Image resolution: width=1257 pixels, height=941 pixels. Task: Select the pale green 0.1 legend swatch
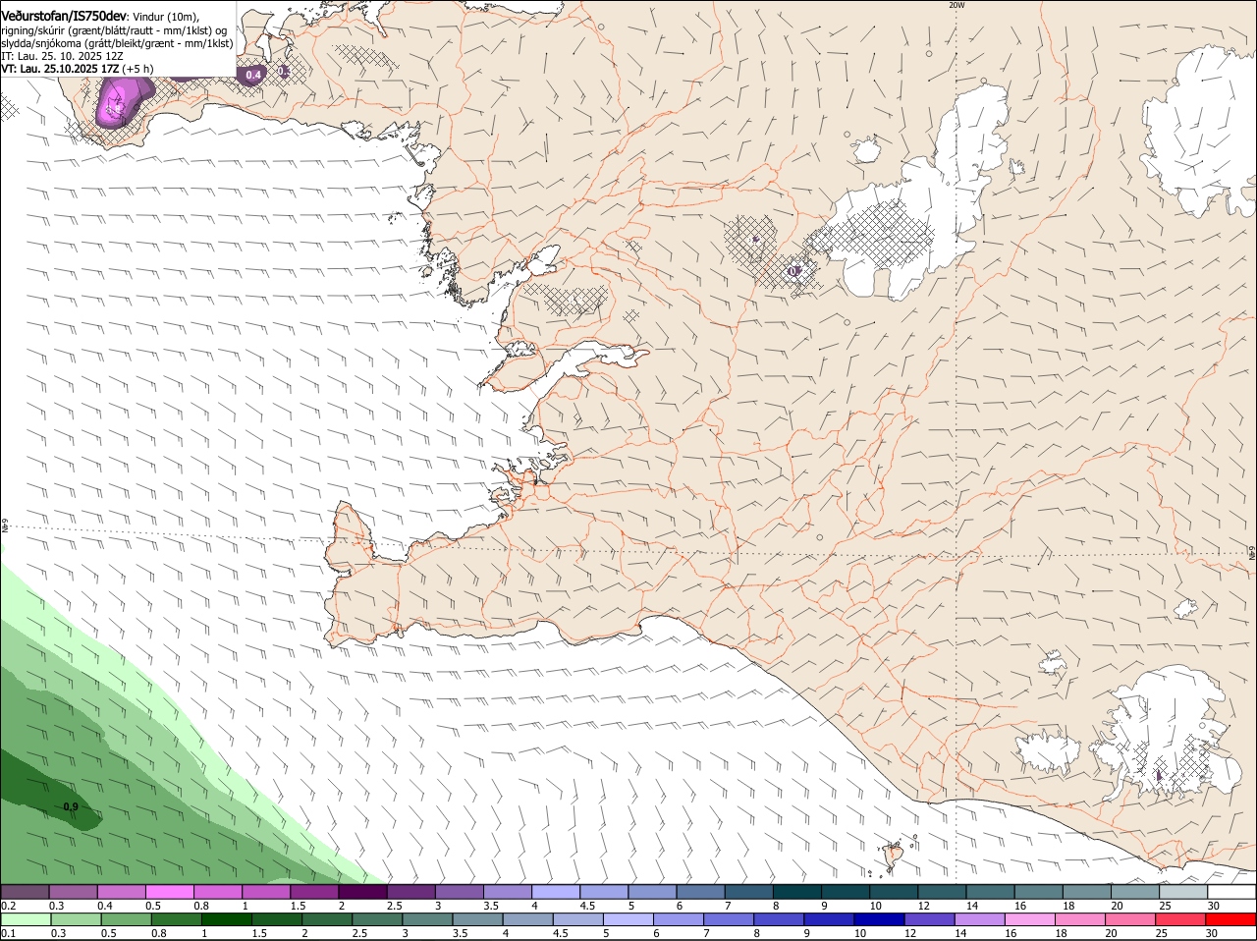(26, 919)
